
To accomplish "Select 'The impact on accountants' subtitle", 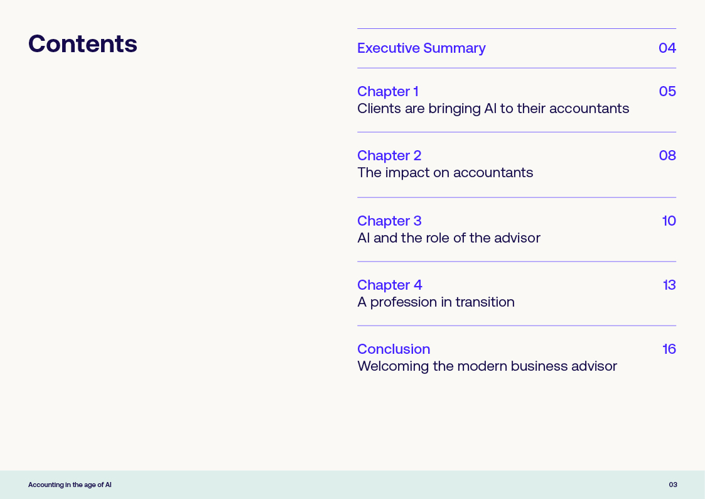I will pyautogui.click(x=445, y=173).
